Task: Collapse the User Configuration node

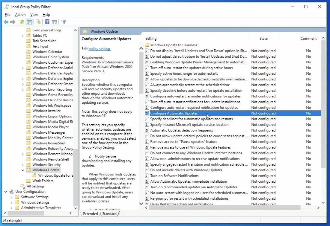Action: click(x=6, y=192)
